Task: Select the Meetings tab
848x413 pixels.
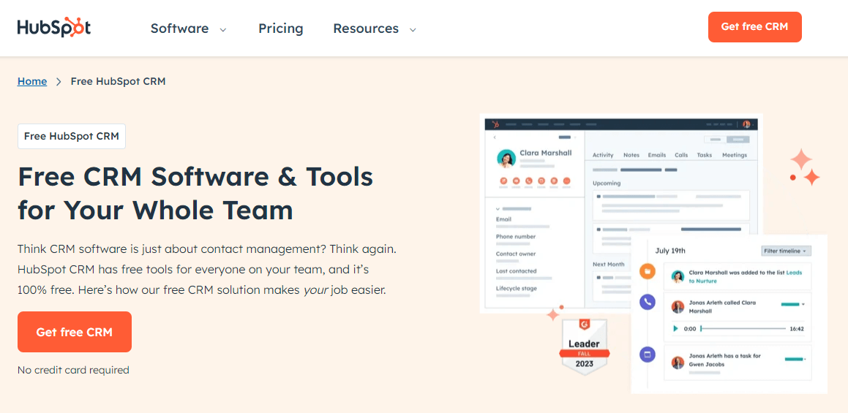Action: click(735, 155)
